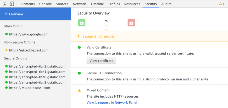Select the Overview item in sidebar

click(35, 14)
